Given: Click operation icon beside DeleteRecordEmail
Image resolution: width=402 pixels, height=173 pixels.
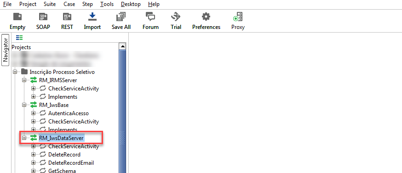Looking at the screenshot, I should click(43, 163).
